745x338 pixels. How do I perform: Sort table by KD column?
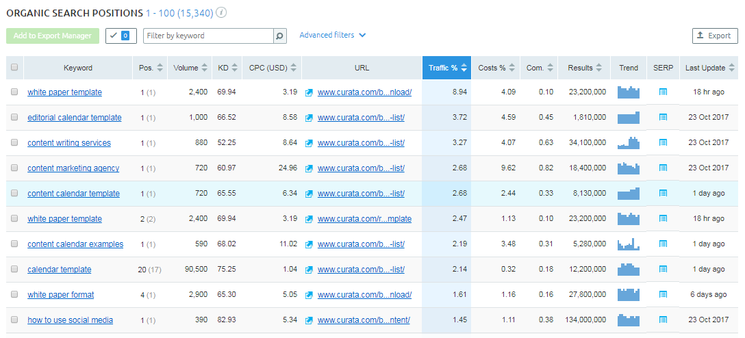pyautogui.click(x=227, y=68)
